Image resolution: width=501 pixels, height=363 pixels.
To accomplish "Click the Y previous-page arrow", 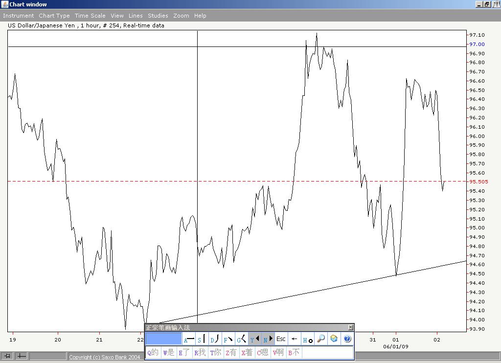I will click(x=254, y=339).
